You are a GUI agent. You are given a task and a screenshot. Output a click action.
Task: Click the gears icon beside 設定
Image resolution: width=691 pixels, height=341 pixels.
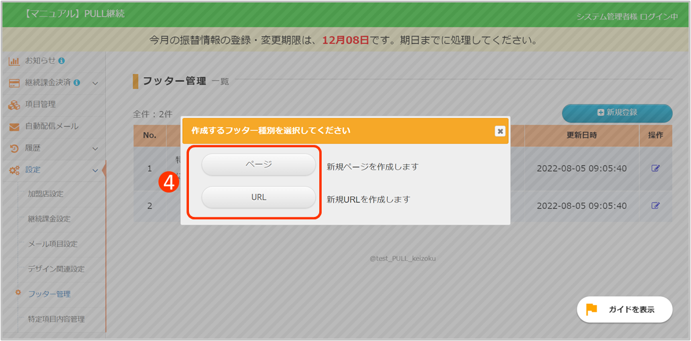(x=14, y=170)
